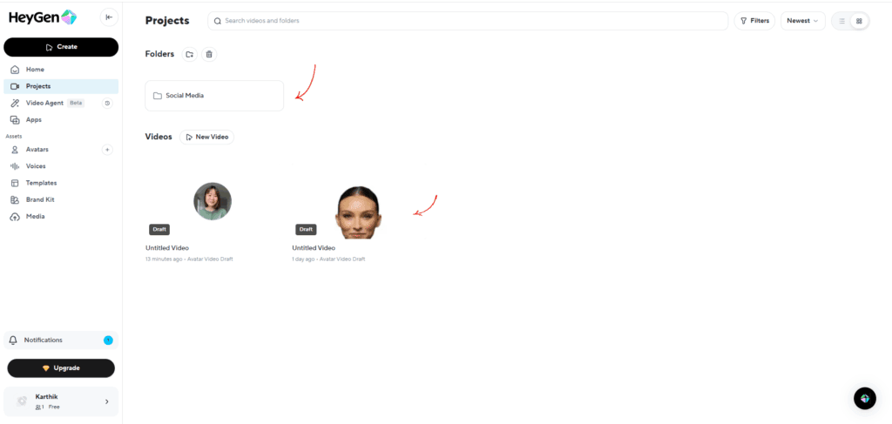This screenshot has height=424, width=892.
Task: Click the notification count badge
Action: pyautogui.click(x=108, y=340)
